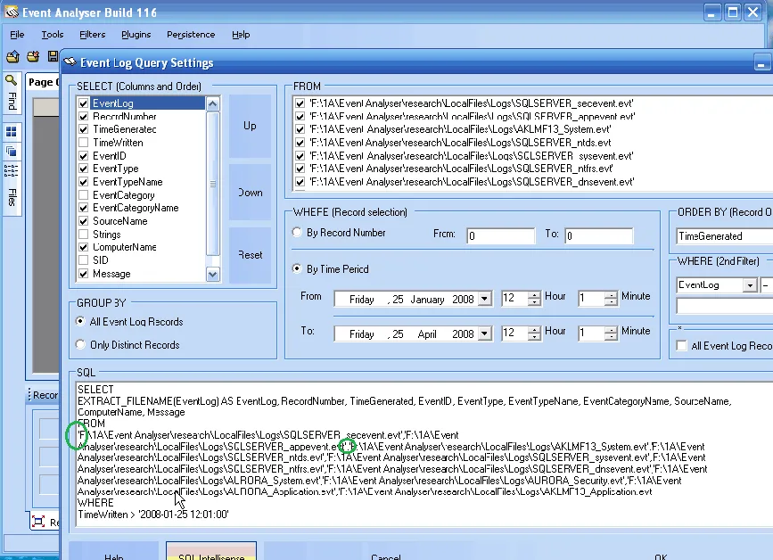The width and height of the screenshot is (773, 560).
Task: Click the open folder toolbar icon
Action: (13, 57)
